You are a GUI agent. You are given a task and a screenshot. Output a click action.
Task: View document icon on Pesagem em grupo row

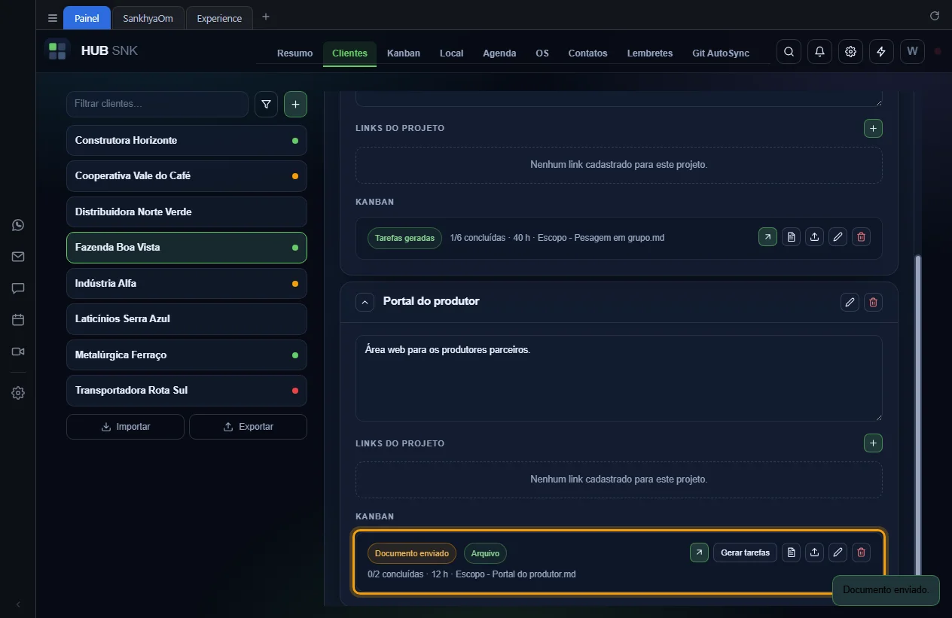[791, 237]
